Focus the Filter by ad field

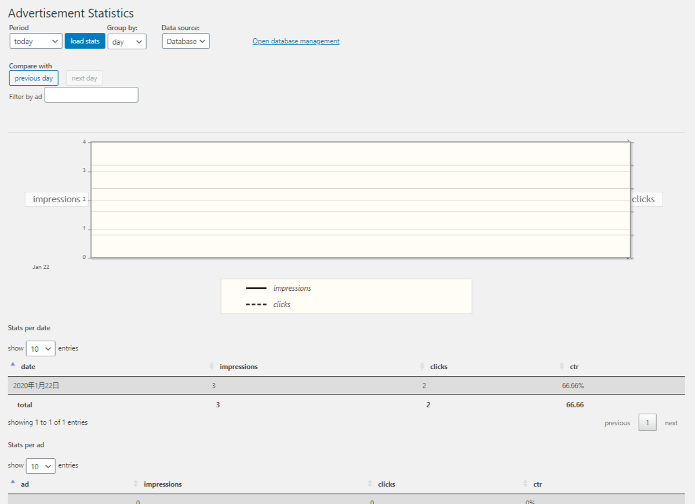pyautogui.click(x=92, y=95)
